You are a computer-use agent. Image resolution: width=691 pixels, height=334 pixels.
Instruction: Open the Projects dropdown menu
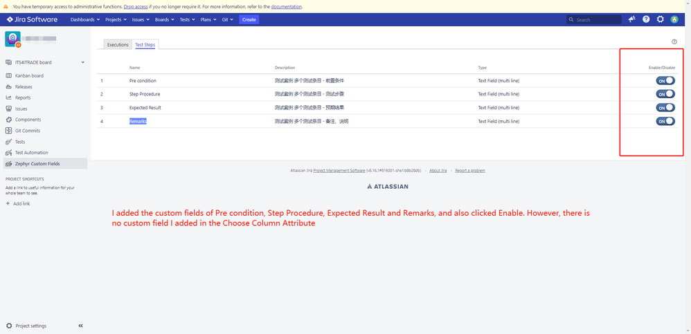tap(116, 20)
